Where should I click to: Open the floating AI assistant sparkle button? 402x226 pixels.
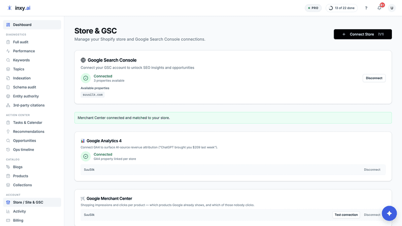(389, 213)
